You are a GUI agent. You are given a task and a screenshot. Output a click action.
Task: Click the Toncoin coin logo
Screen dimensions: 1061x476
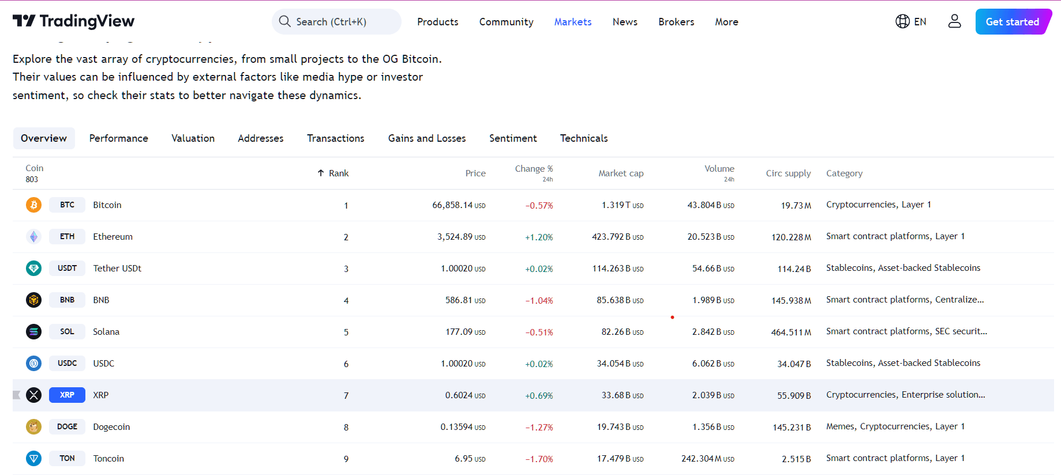34,459
